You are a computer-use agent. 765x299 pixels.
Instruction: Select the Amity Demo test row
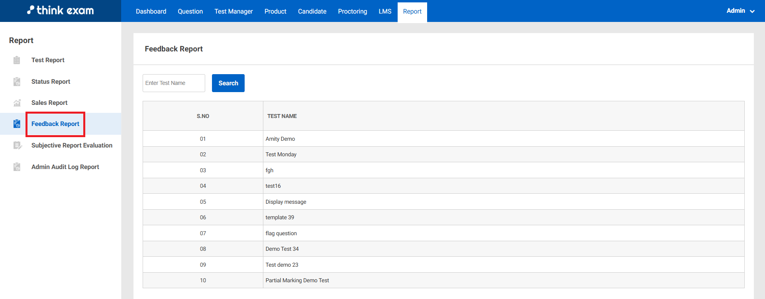[x=280, y=139]
